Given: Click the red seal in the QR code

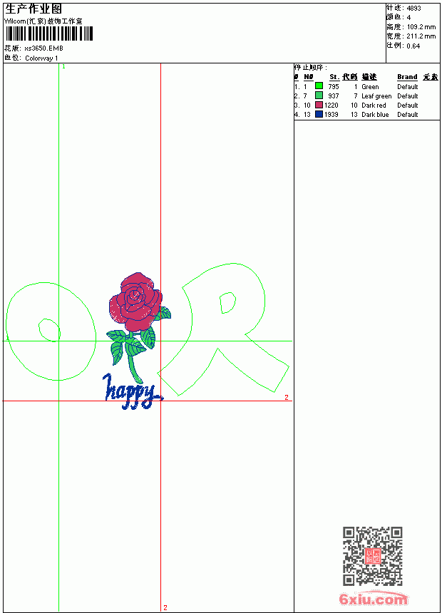Looking at the screenshot, I should tap(373, 556).
